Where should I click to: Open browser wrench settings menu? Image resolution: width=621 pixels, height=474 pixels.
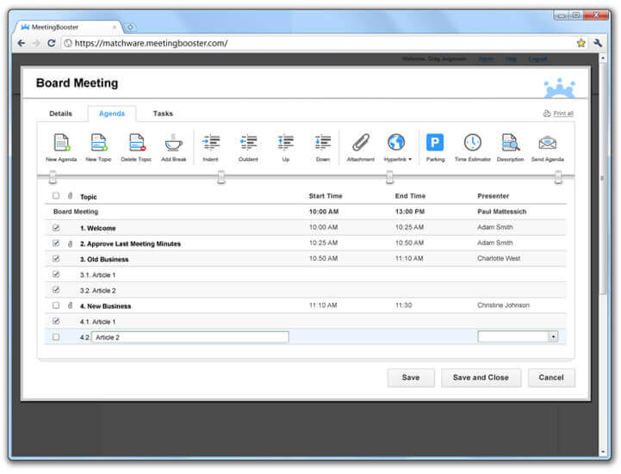(x=598, y=43)
